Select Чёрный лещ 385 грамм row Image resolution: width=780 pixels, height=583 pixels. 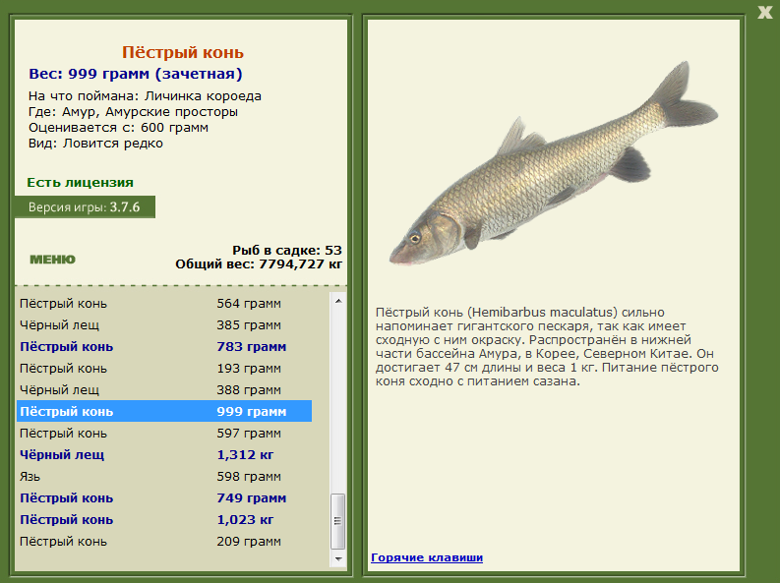[164, 325]
